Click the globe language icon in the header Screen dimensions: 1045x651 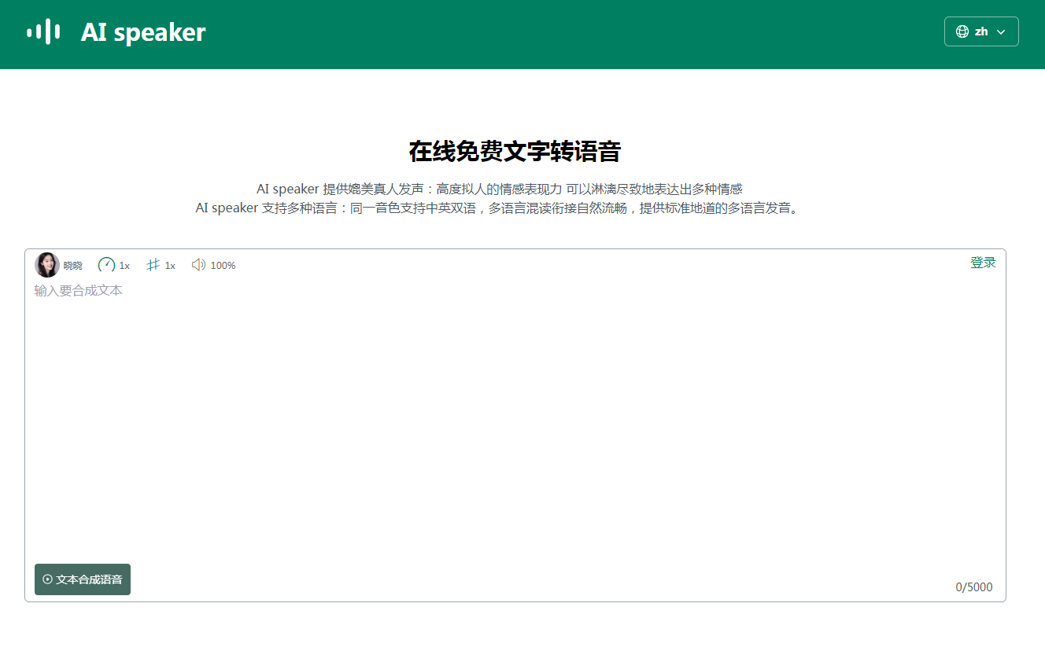963,31
